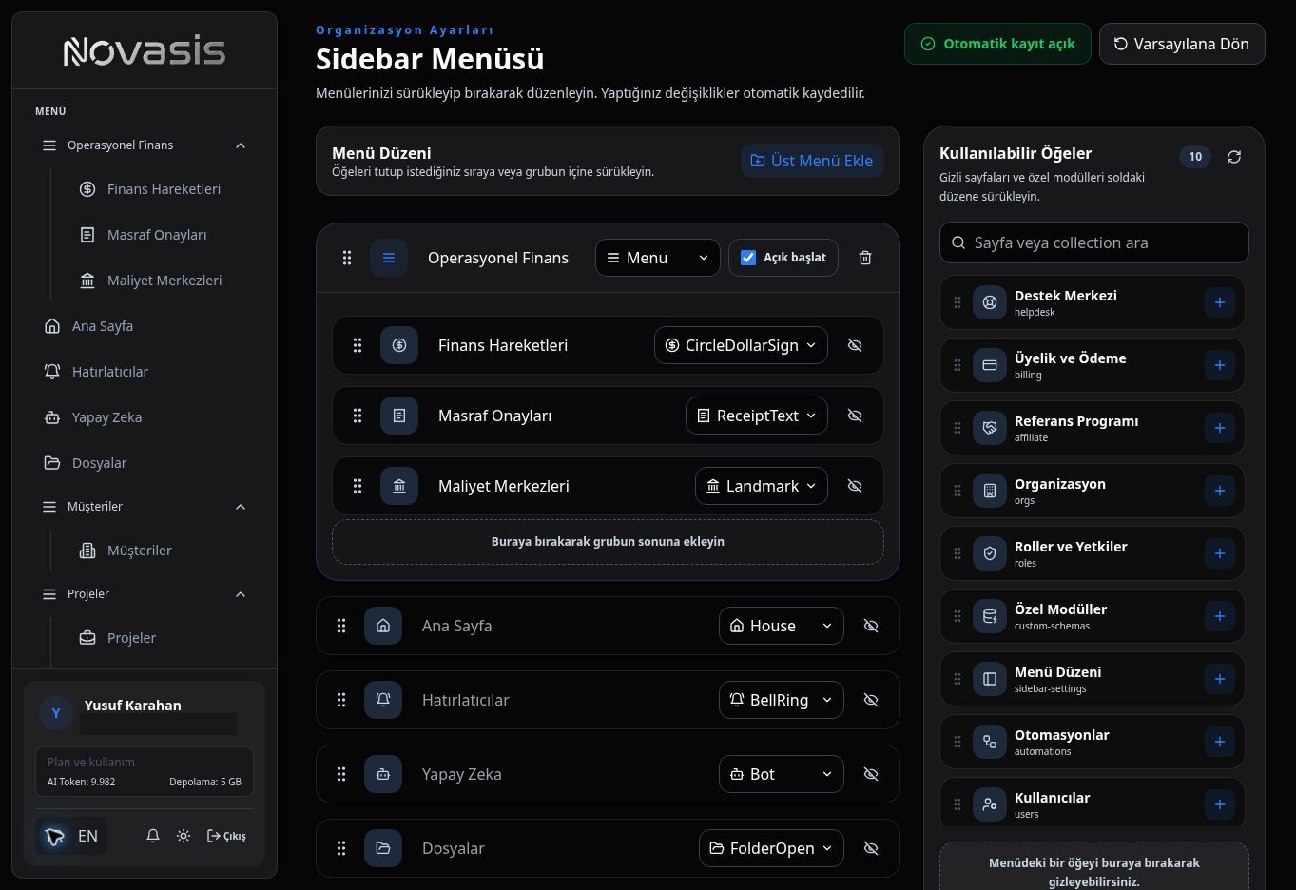Click the notification bell in sidebar footer

click(x=152, y=836)
